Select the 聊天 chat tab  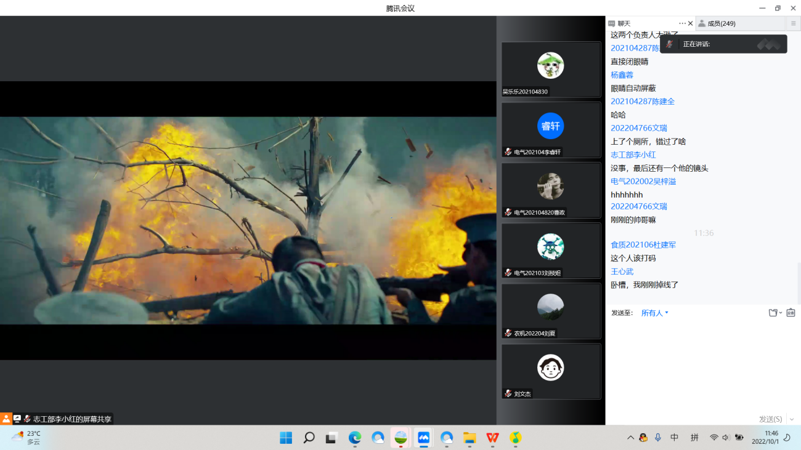[624, 23]
